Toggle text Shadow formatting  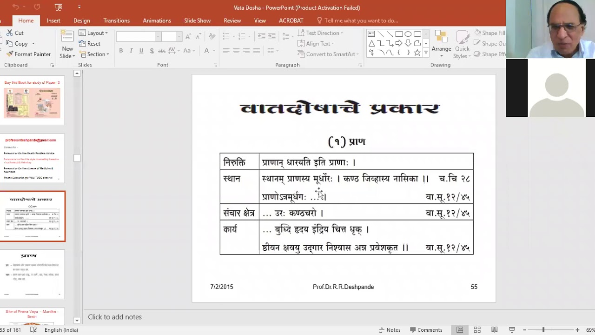coord(152,51)
